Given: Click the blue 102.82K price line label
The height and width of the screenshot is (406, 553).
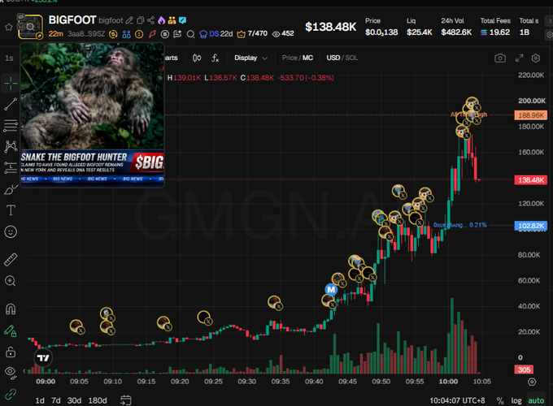Looking at the screenshot, I should pos(531,226).
